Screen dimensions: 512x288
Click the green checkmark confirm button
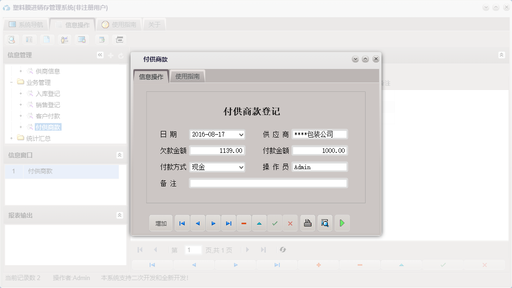tap(275, 223)
